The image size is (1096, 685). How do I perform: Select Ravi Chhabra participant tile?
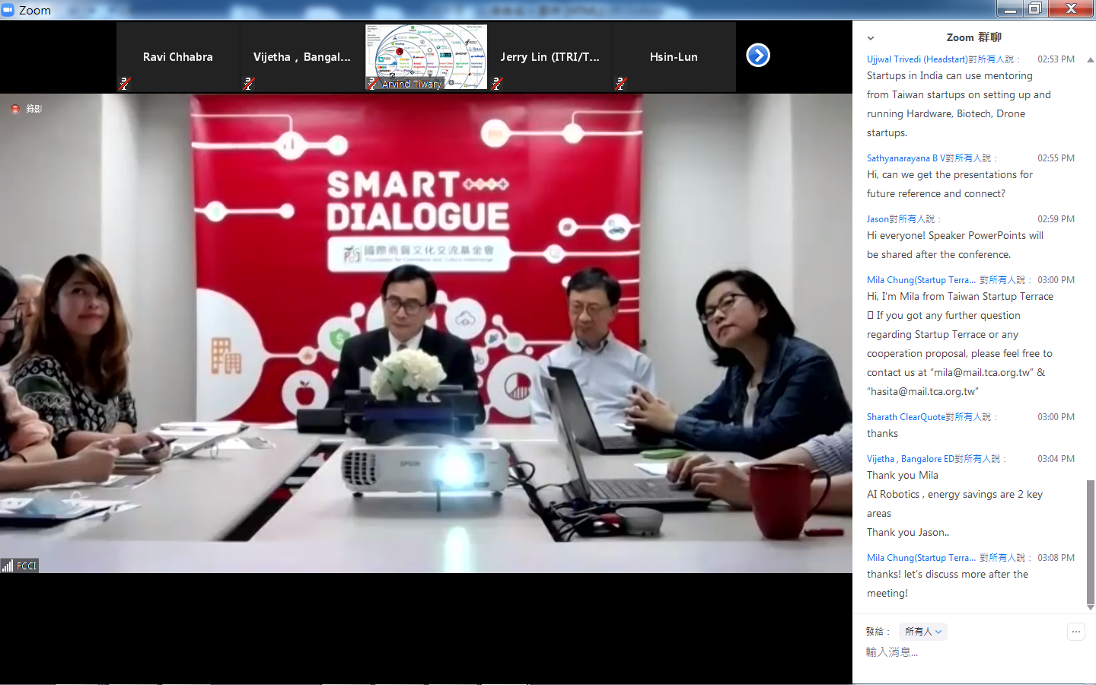(x=178, y=57)
